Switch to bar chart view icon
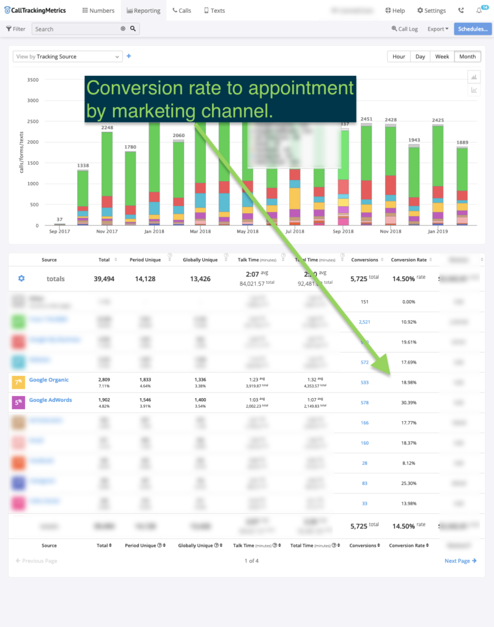 pyautogui.click(x=473, y=77)
